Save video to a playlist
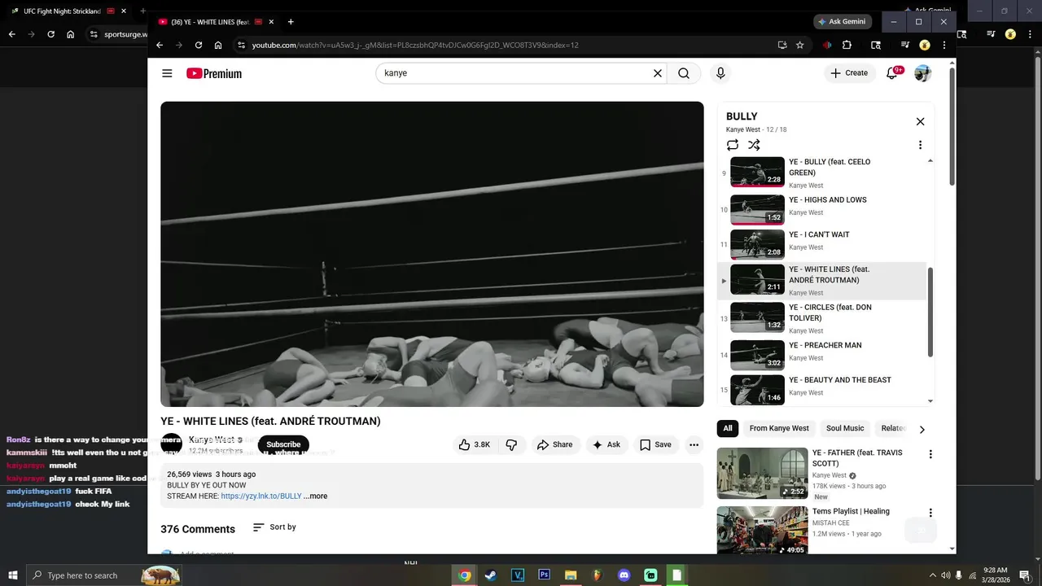The height and width of the screenshot is (586, 1042). pos(655,444)
